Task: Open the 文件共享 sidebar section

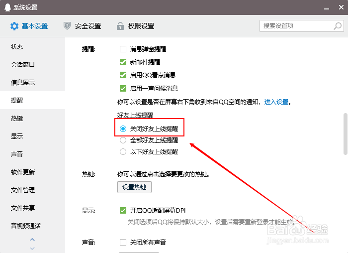Action: 32,208
